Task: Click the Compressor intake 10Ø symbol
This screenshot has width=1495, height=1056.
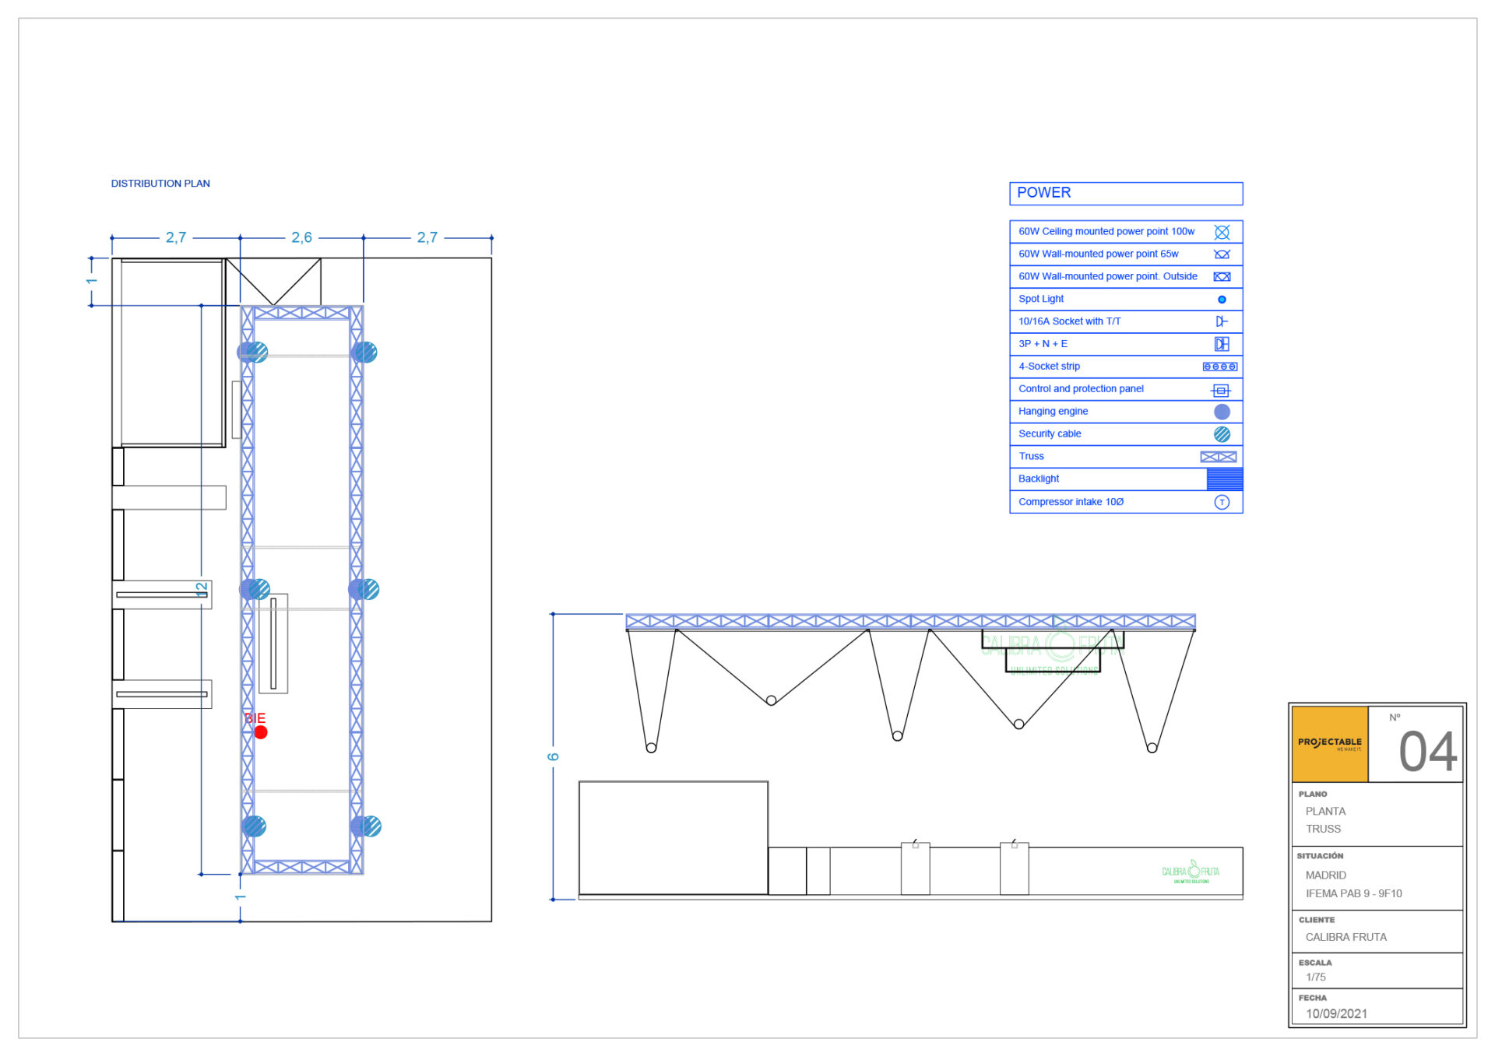Action: click(1221, 502)
